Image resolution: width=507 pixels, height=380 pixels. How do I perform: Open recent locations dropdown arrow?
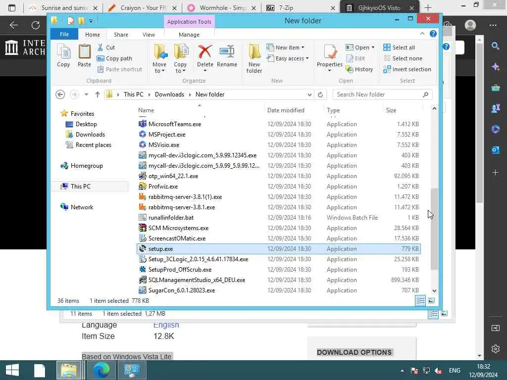pos(86,95)
